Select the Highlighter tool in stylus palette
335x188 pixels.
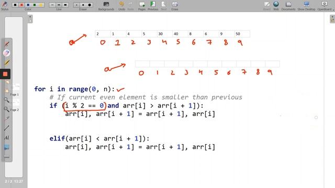7,63
